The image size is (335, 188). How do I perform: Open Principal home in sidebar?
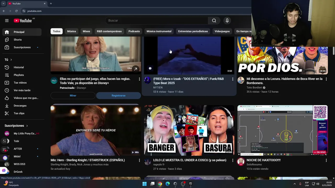(22, 32)
